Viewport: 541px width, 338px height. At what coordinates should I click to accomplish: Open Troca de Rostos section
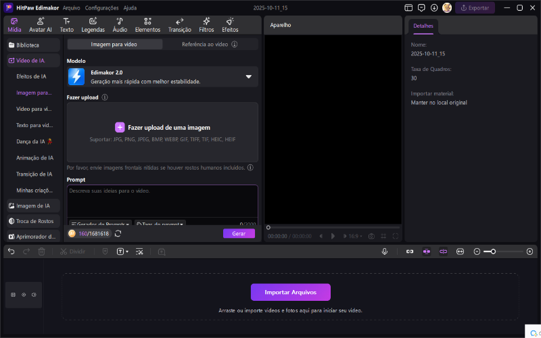point(33,221)
